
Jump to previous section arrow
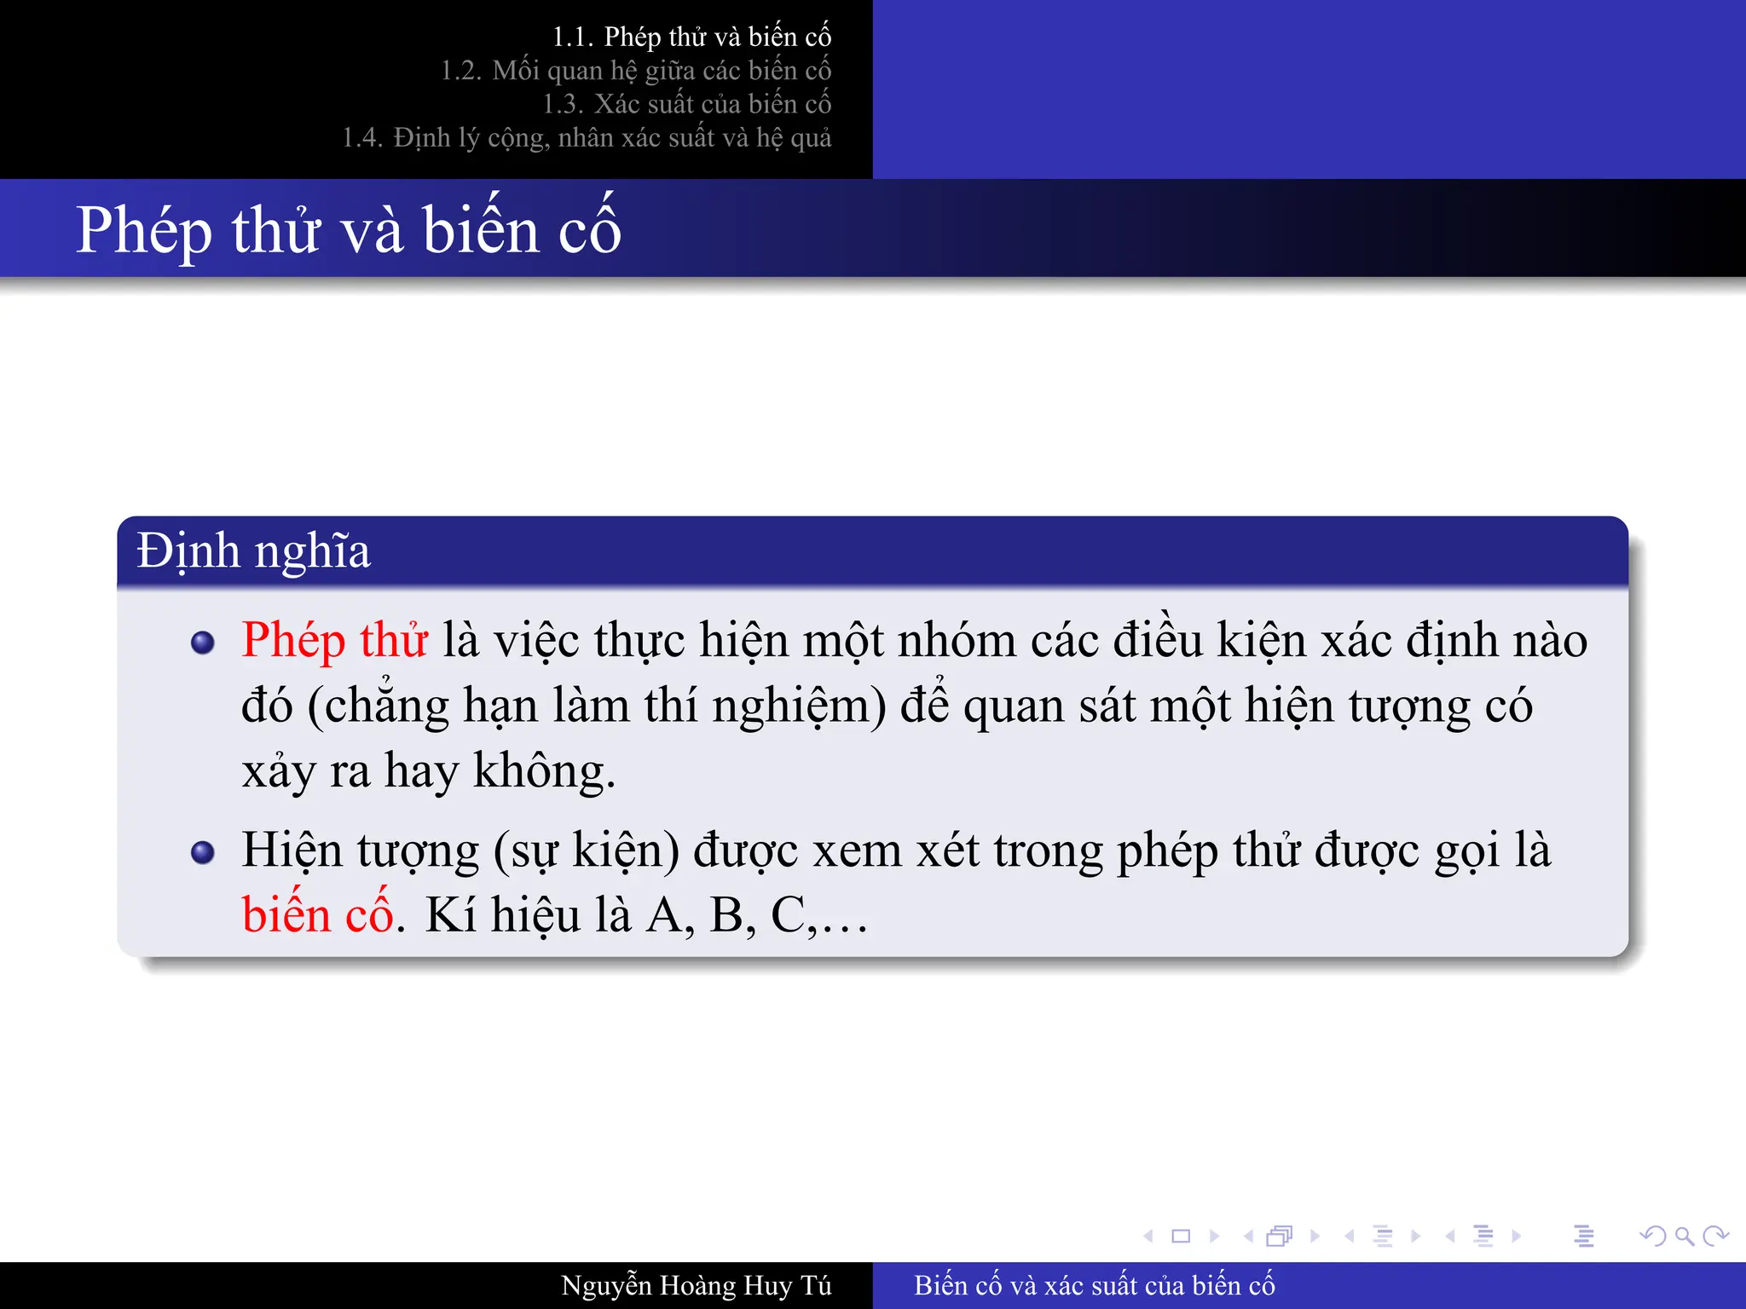1449,1236
